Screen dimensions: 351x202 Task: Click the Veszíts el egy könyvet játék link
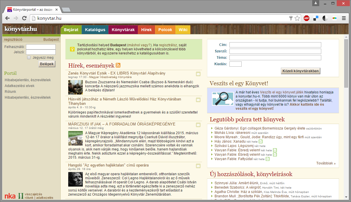click(281, 92)
